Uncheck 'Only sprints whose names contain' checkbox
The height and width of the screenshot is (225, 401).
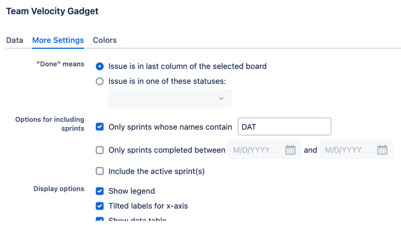tap(100, 127)
